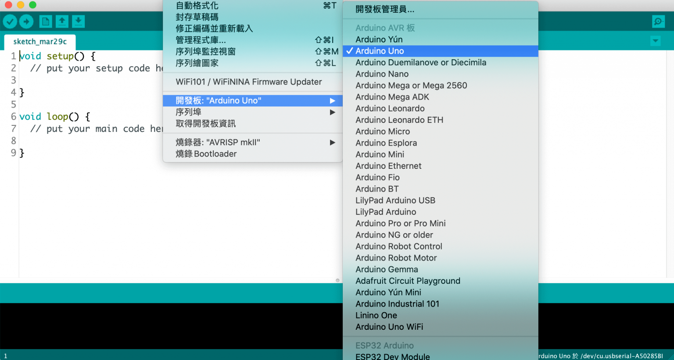Select Arduino Mega or Mega 2560
Image resolution: width=674 pixels, height=360 pixels.
(x=411, y=86)
